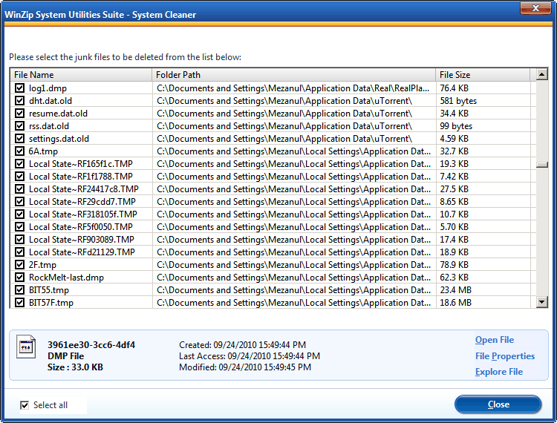Toggle checkbox for resume.dat.old
Screen dimensions: 557x423
[x=19, y=114]
